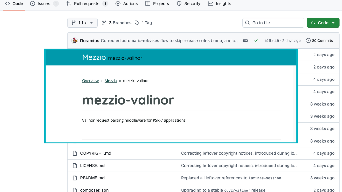This screenshot has height=192, width=342.
Task: Open the Security shield icon
Action: 179,3
